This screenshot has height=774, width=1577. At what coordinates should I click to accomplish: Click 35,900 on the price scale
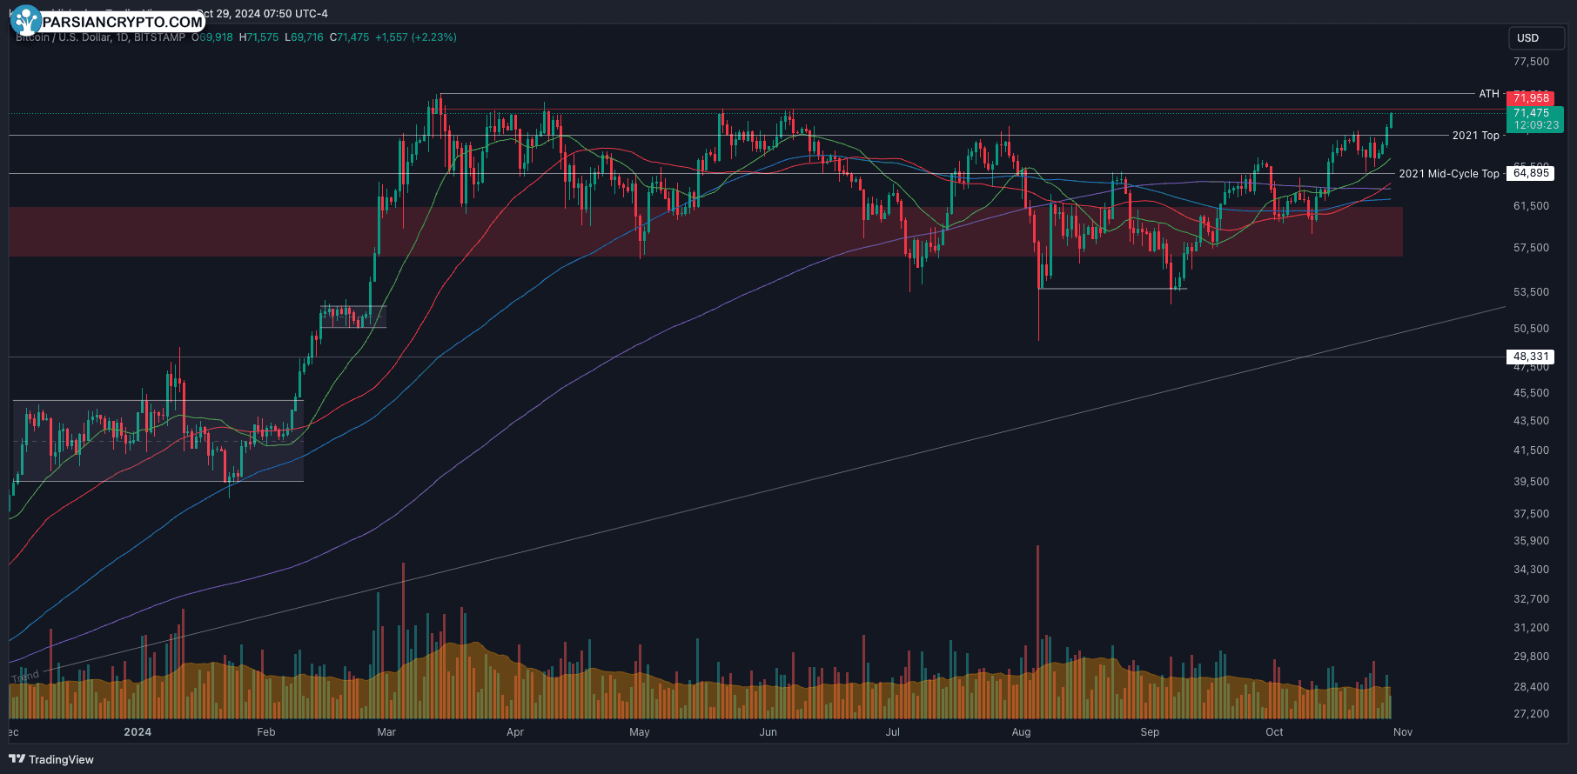pos(1532,541)
